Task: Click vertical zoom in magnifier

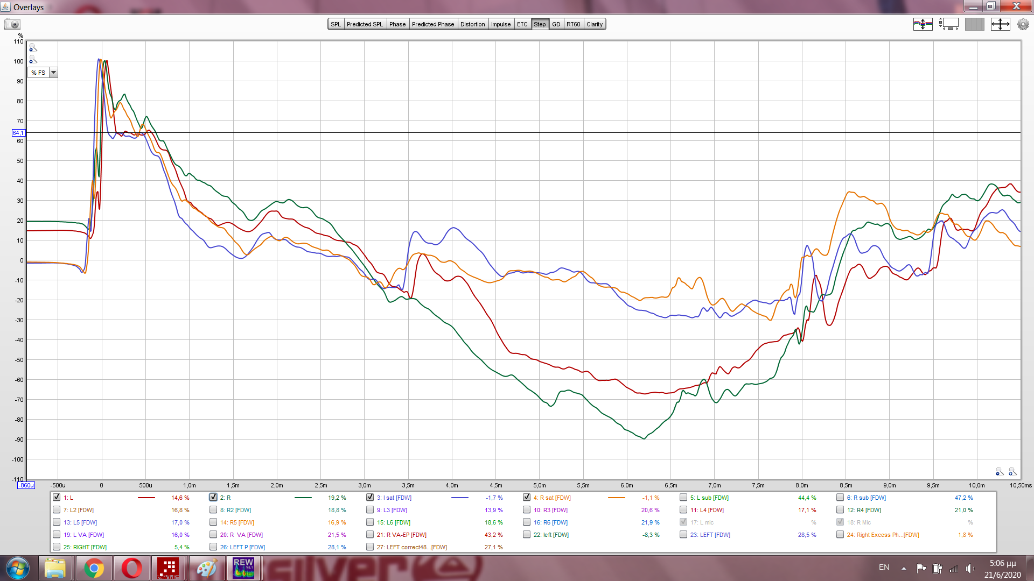Action: 33,47
